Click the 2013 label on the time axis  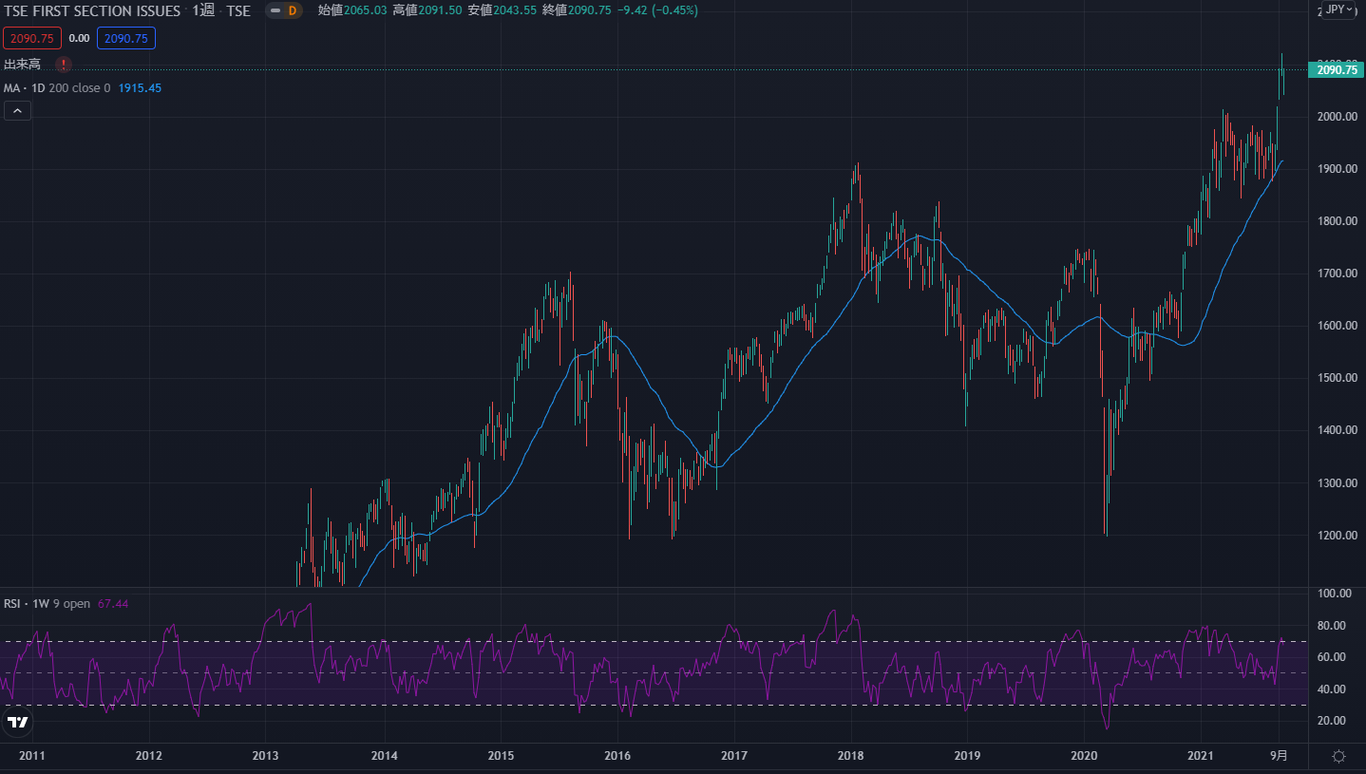(265, 756)
